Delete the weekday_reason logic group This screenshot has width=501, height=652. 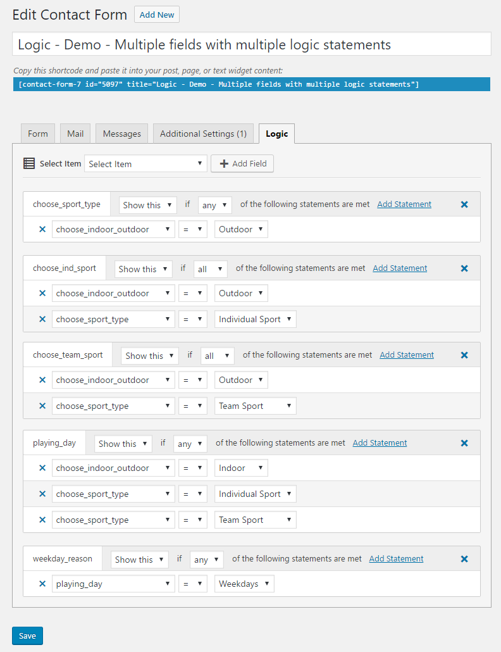click(x=464, y=559)
